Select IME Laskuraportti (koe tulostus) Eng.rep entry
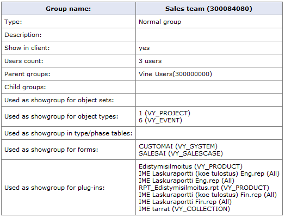The height and width of the screenshot is (217, 285). tap(209, 173)
